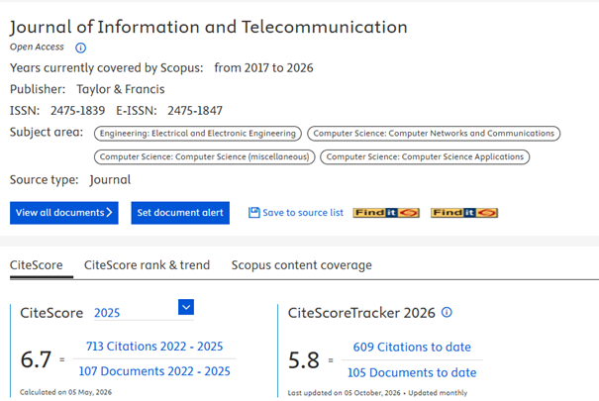Click the CiteScore value 6.7
The height and width of the screenshot is (401, 599).
click(x=36, y=359)
